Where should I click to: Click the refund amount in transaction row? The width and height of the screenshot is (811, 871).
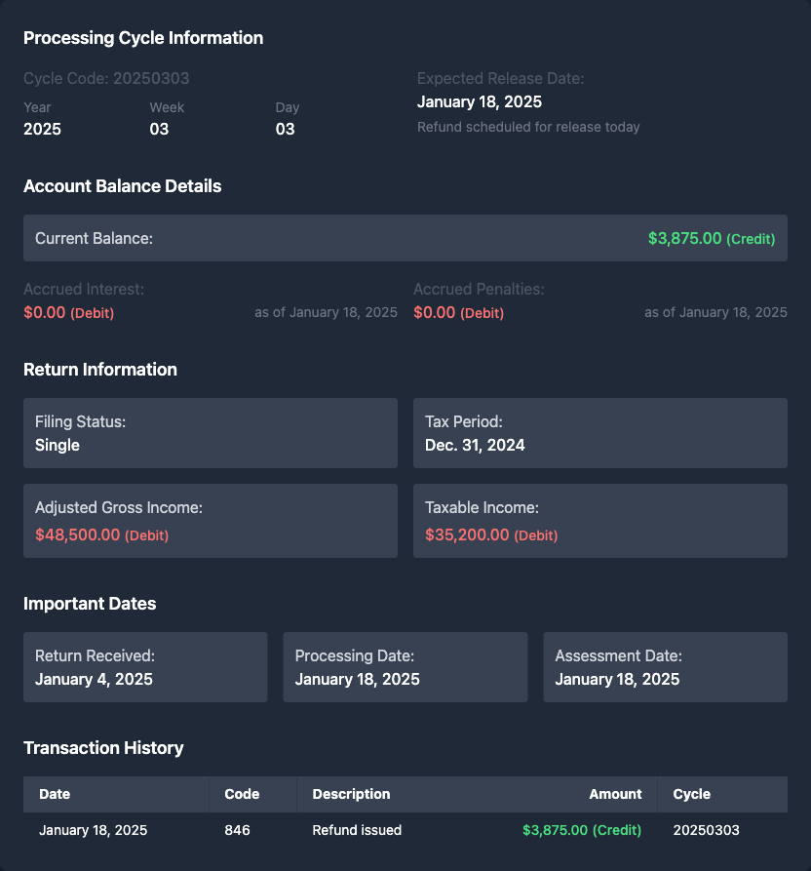tap(581, 830)
